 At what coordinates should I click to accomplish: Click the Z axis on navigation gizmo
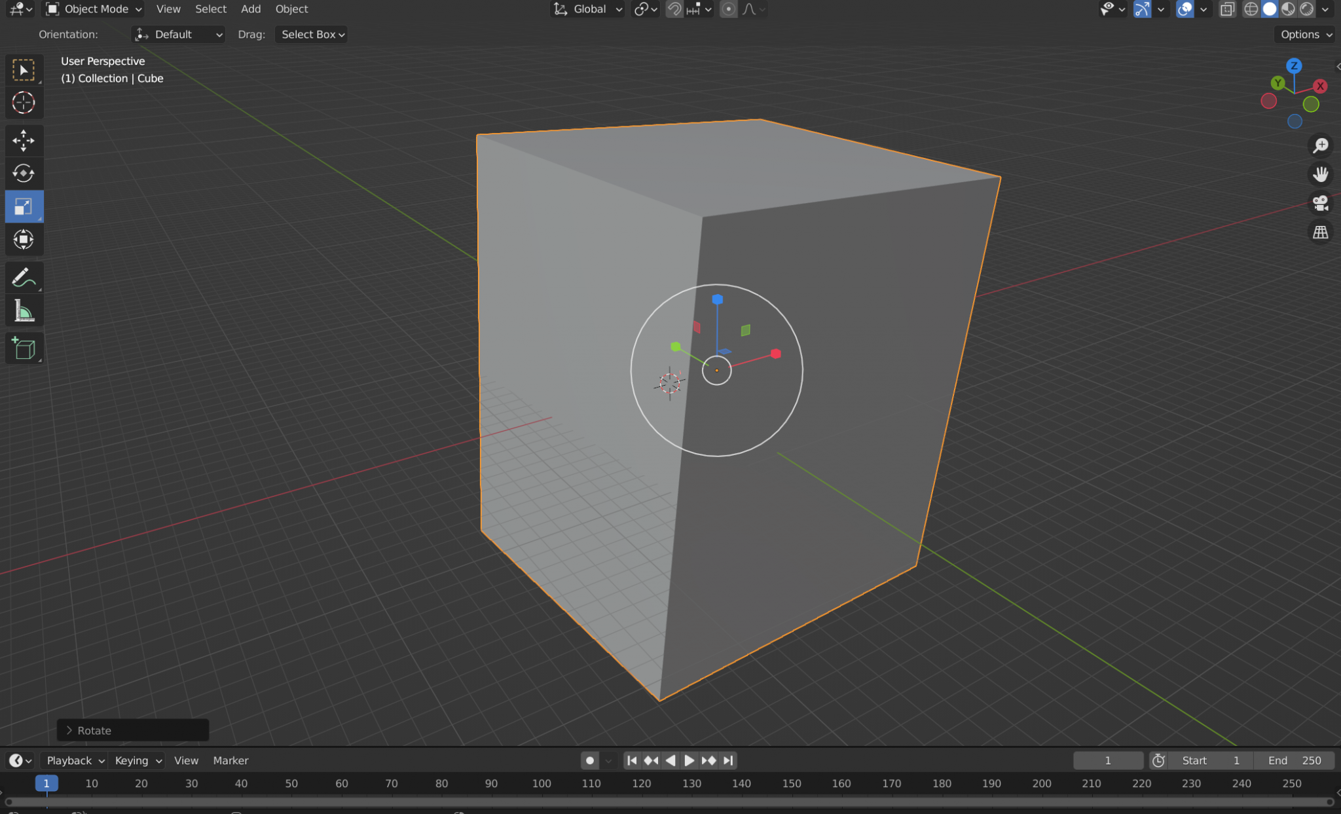1295,65
